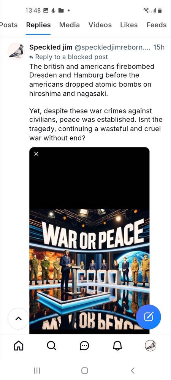Open the Home feed icon
Screen dimensions: 171x380
[x=19, y=345]
